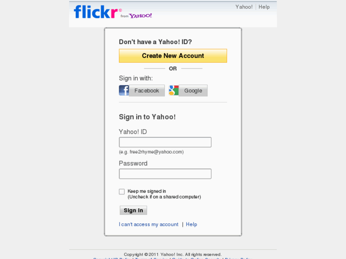346x259 pixels.
Task: Click the 'from Yahoo!' logo in header
Action: tap(137, 16)
